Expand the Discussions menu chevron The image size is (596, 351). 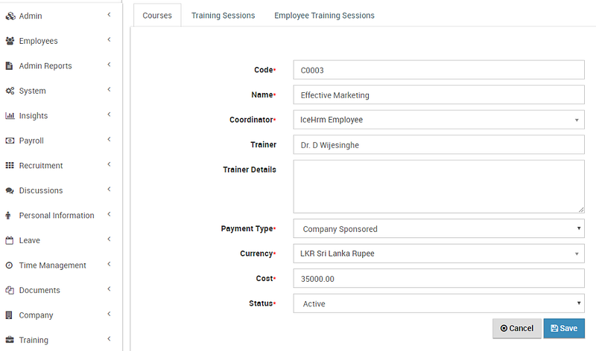point(109,189)
